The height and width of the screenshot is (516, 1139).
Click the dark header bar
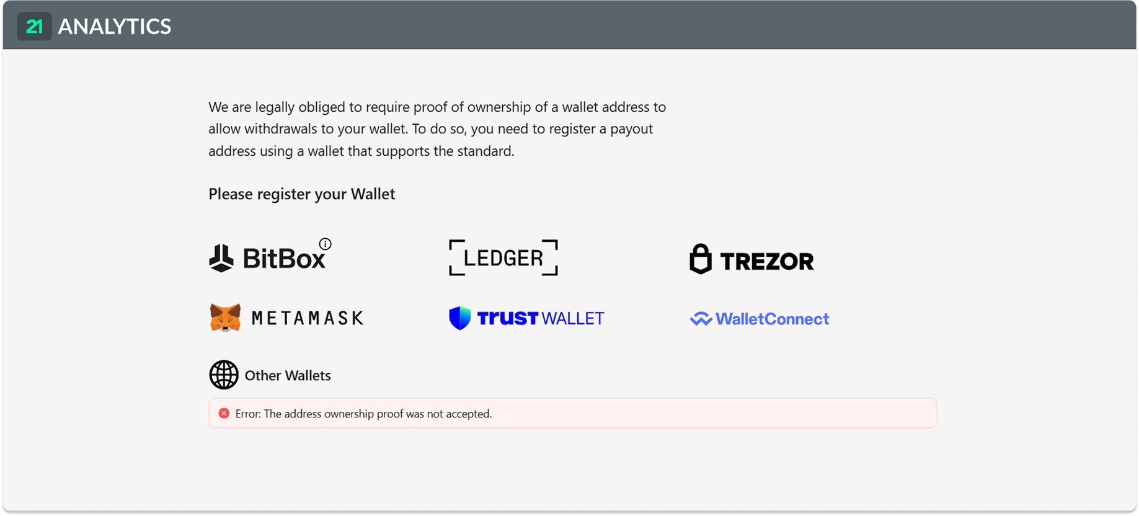[x=558, y=25]
